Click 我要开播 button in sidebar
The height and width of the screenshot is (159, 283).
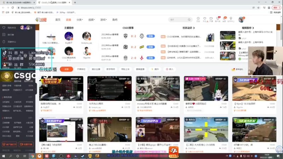coord(26,145)
